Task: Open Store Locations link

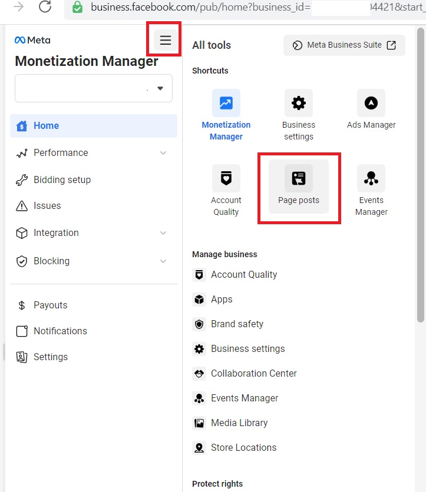Action: click(244, 448)
